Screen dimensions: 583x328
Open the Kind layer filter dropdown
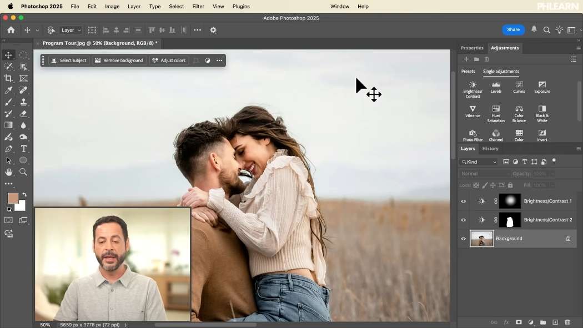[479, 162]
